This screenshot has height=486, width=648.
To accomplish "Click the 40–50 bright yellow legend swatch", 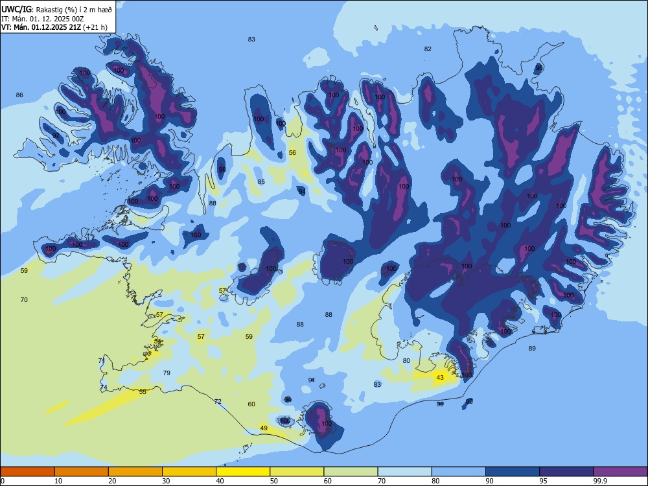I will (x=243, y=472).
